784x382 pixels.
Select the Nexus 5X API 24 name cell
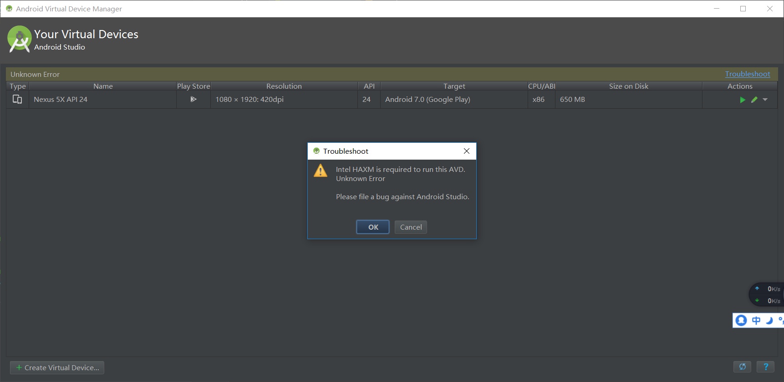pos(103,99)
